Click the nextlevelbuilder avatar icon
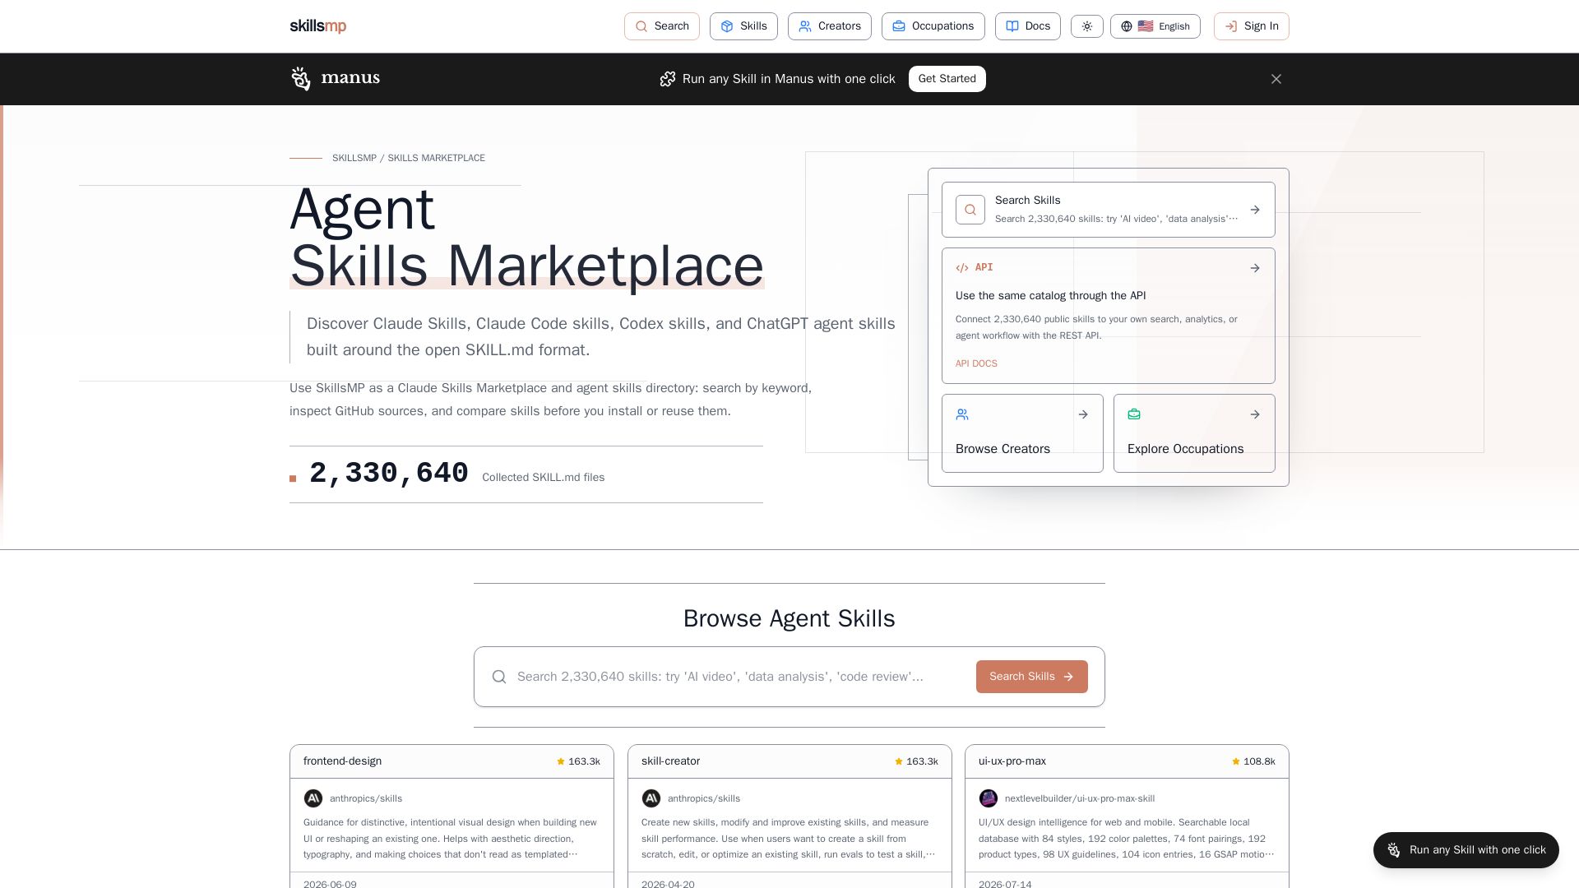The width and height of the screenshot is (1579, 888). [989, 798]
